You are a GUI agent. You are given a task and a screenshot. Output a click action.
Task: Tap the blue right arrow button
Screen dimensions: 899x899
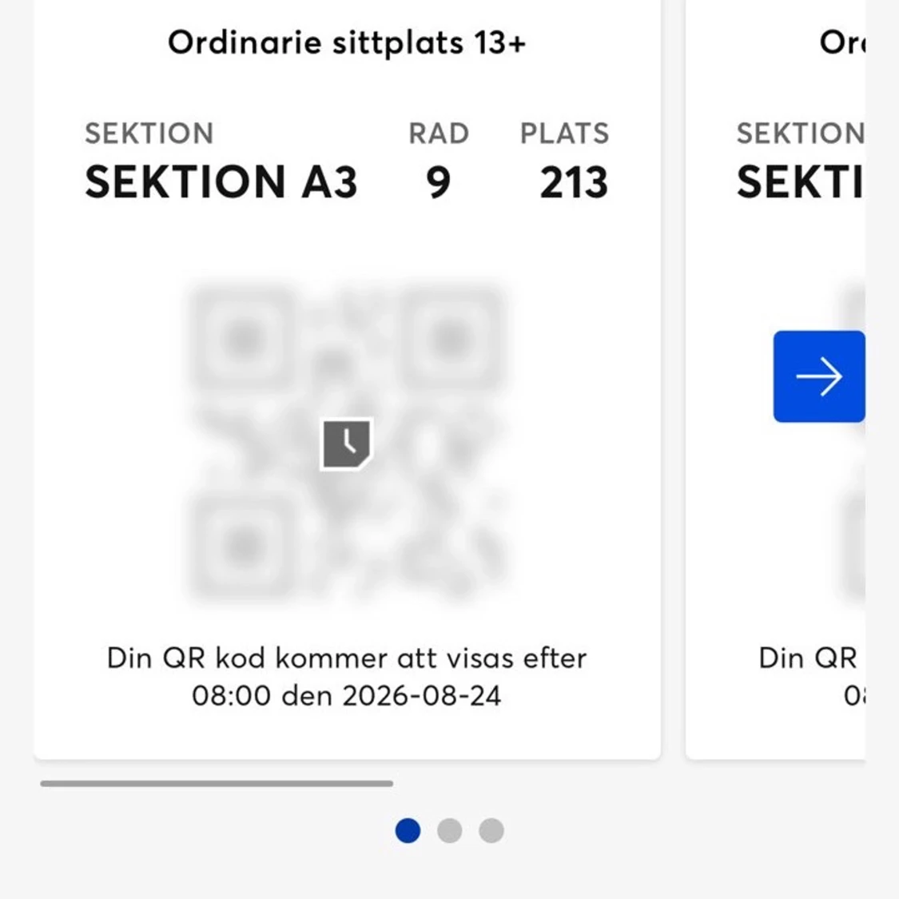click(x=819, y=376)
